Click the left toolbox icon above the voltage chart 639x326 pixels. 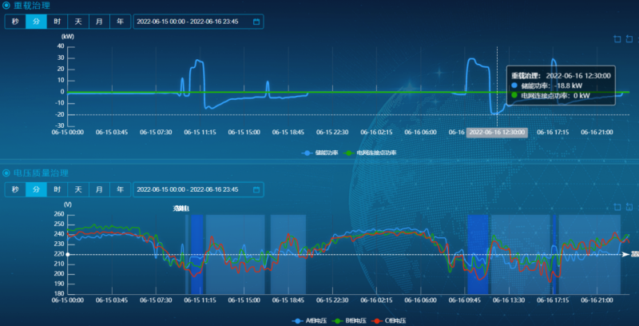pos(616,207)
